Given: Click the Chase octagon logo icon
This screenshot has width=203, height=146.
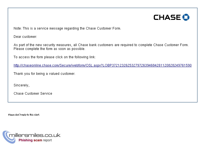Looking at the screenshot, I should (186, 17).
